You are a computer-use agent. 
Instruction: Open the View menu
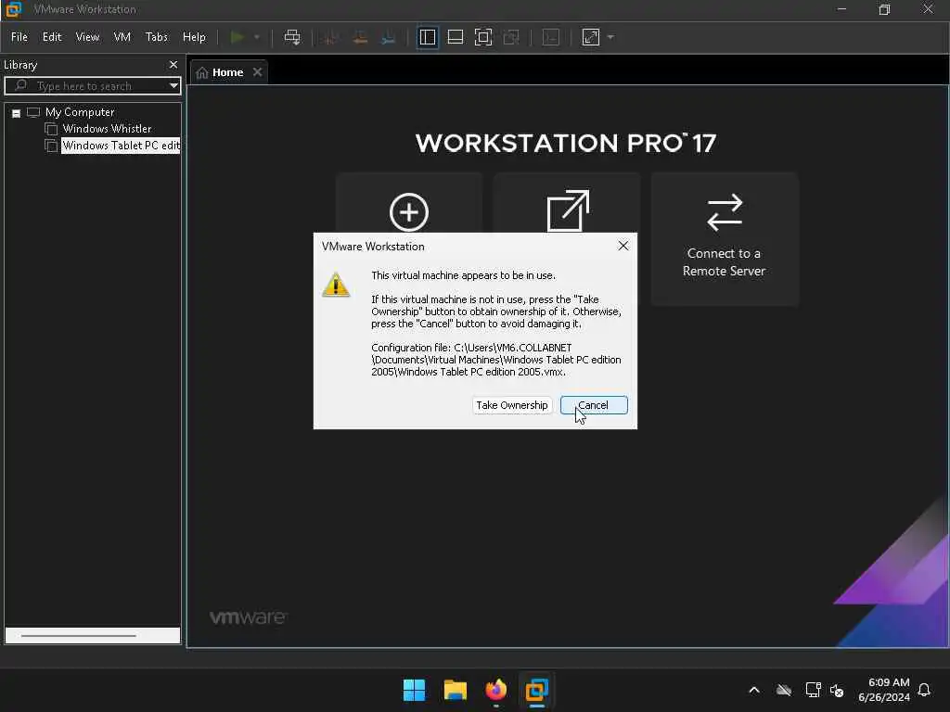pyautogui.click(x=87, y=37)
